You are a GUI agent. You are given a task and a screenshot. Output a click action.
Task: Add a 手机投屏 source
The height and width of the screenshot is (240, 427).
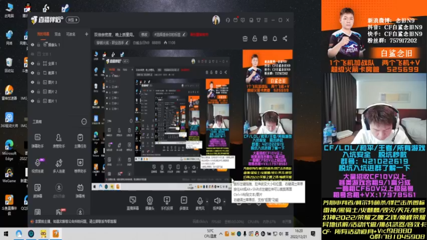coord(167,203)
